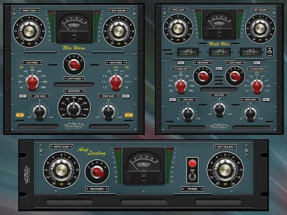287x215 pixels.
Task: Click the Multi Max X-Over Low knob
Action: [x=181, y=86]
